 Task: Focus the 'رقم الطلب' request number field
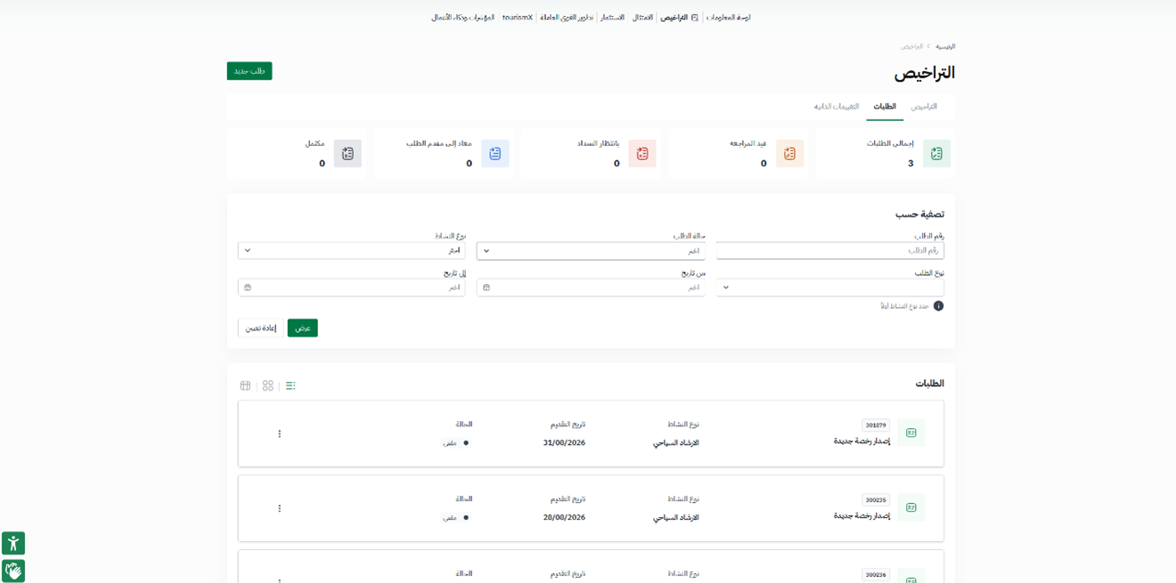click(830, 251)
